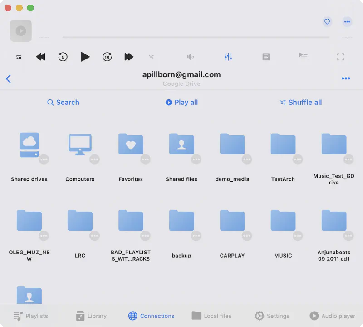Toggle shuffle mode in player controls
Viewport: 363px width, 327px height.
click(x=151, y=57)
